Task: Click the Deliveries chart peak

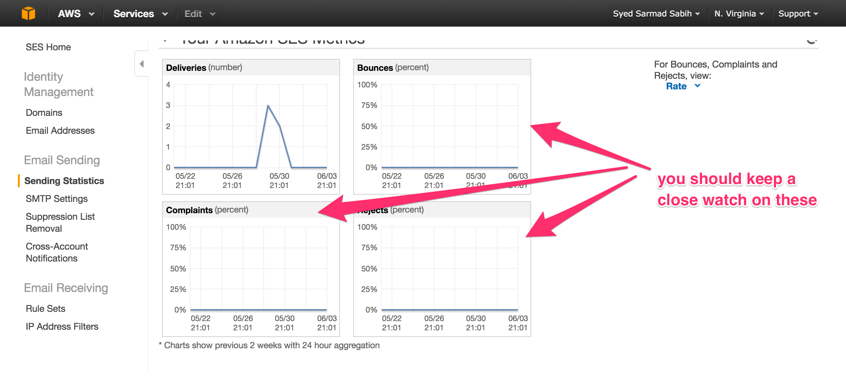Action: 268,106
